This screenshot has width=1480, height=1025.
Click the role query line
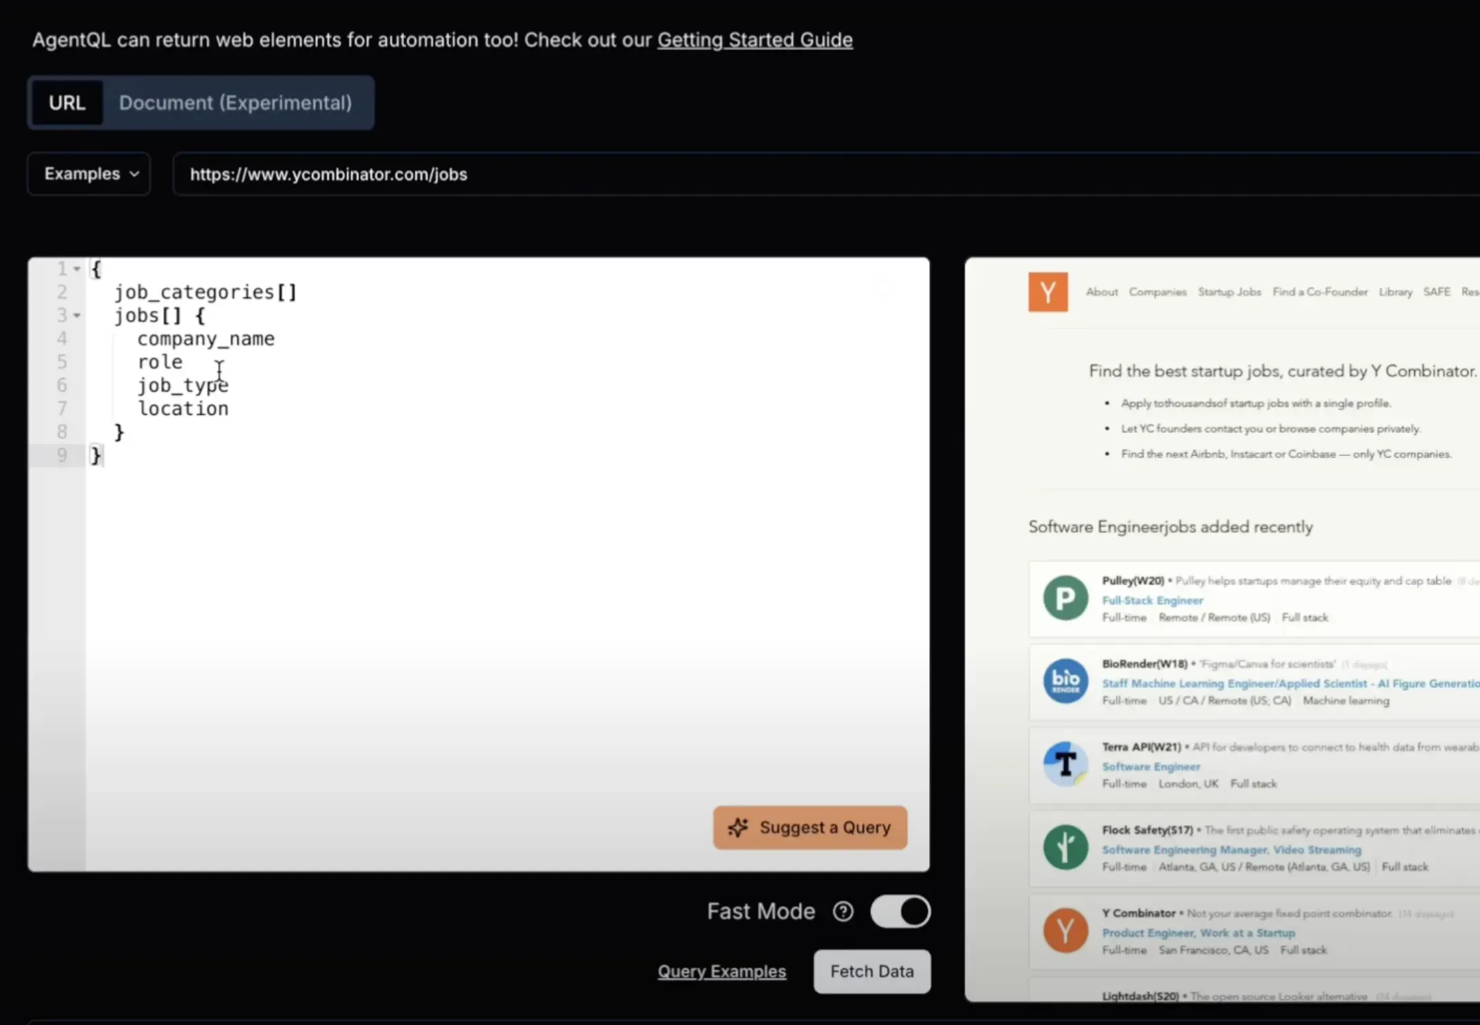click(160, 362)
